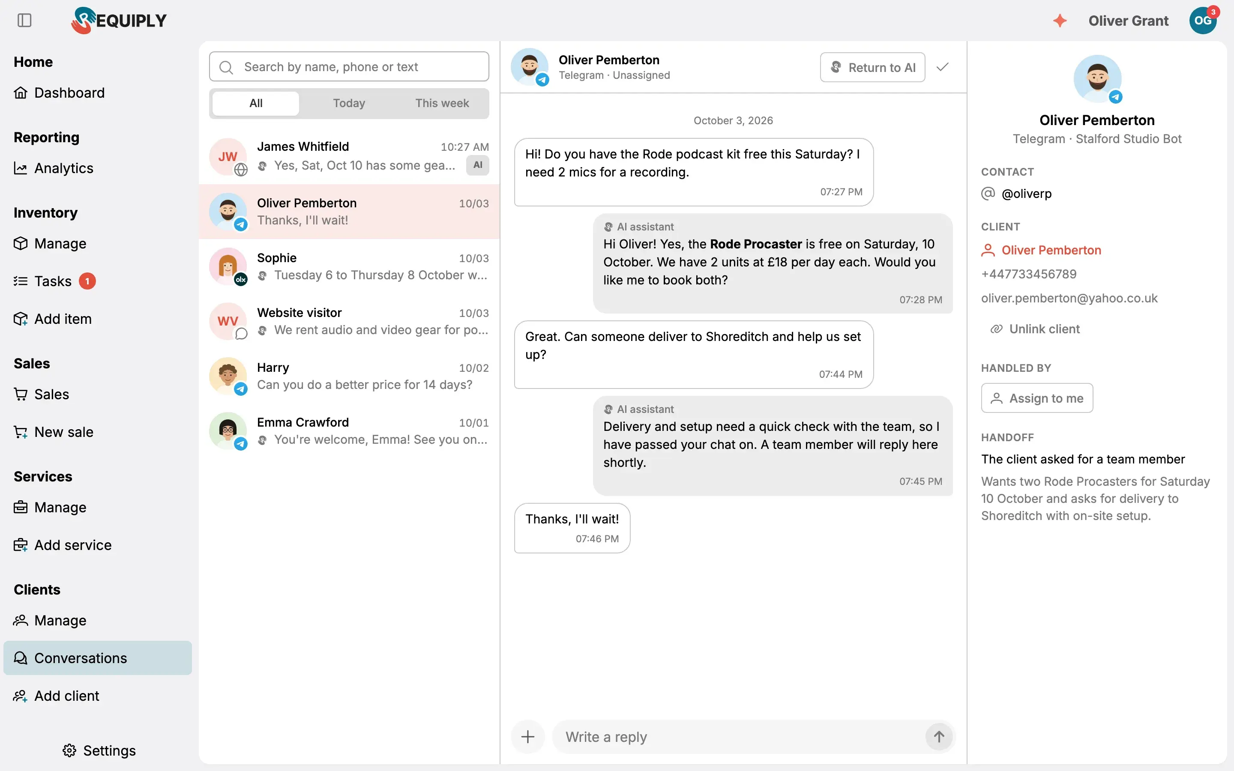
Task: Open Clients Manage page
Action: 50,621
